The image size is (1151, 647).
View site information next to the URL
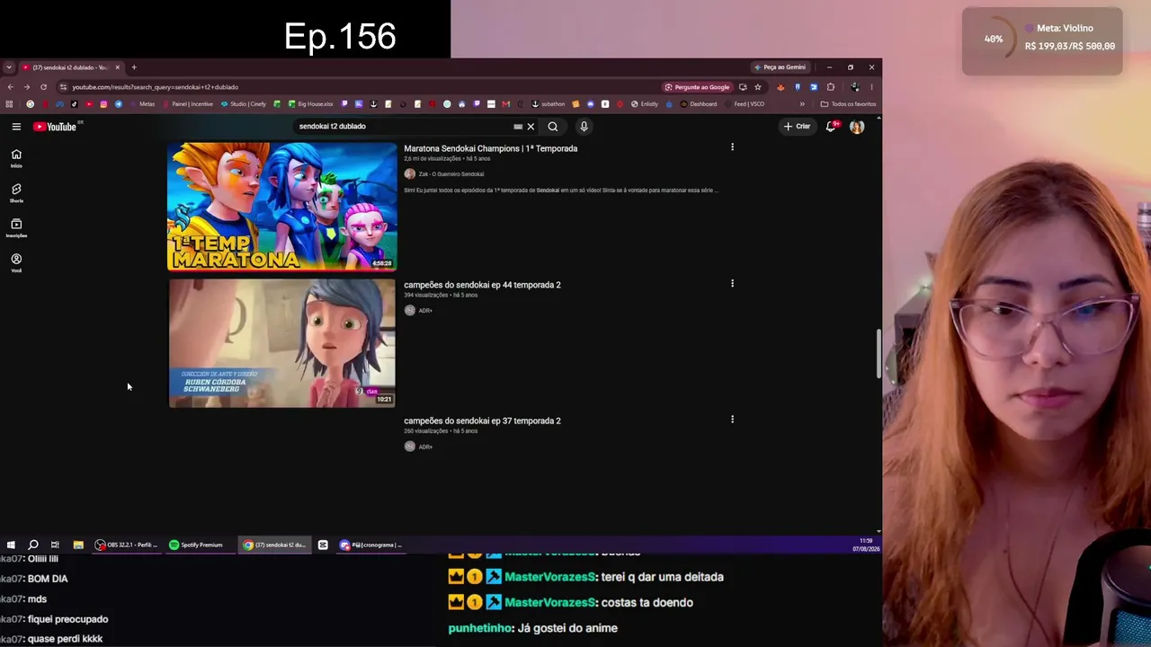pyautogui.click(x=63, y=87)
